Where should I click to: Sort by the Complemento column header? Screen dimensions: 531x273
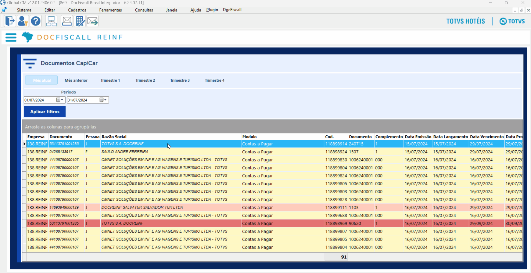389,137
